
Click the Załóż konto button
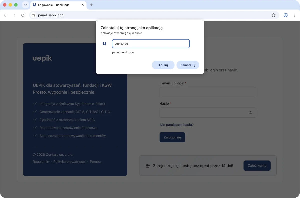click(257, 166)
